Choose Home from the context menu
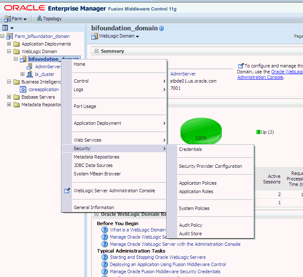The image size is (303, 277). [114, 64]
